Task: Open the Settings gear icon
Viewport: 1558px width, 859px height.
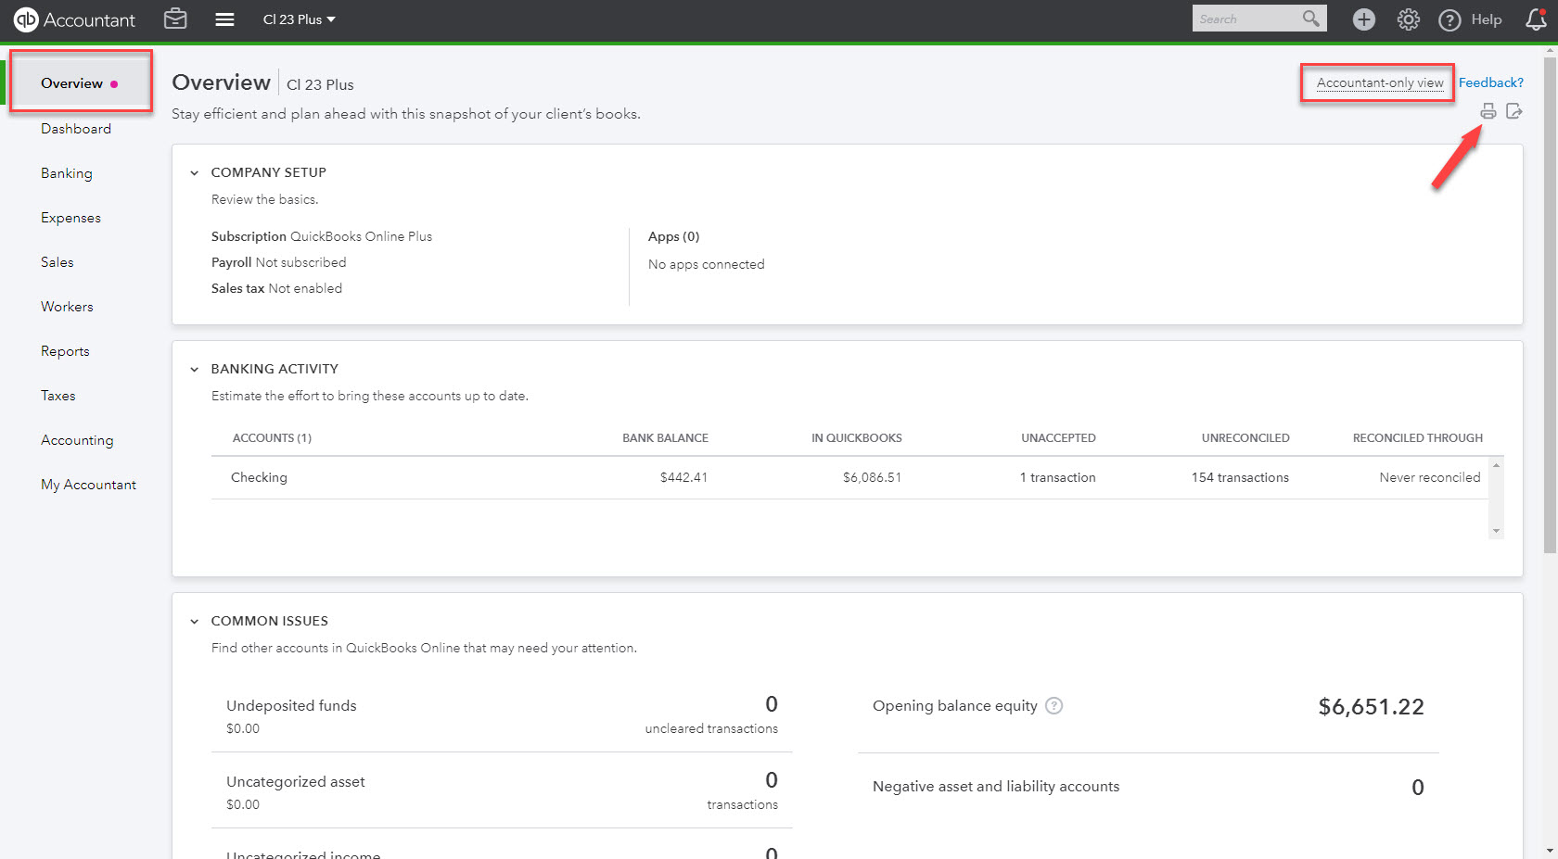Action: [x=1408, y=19]
